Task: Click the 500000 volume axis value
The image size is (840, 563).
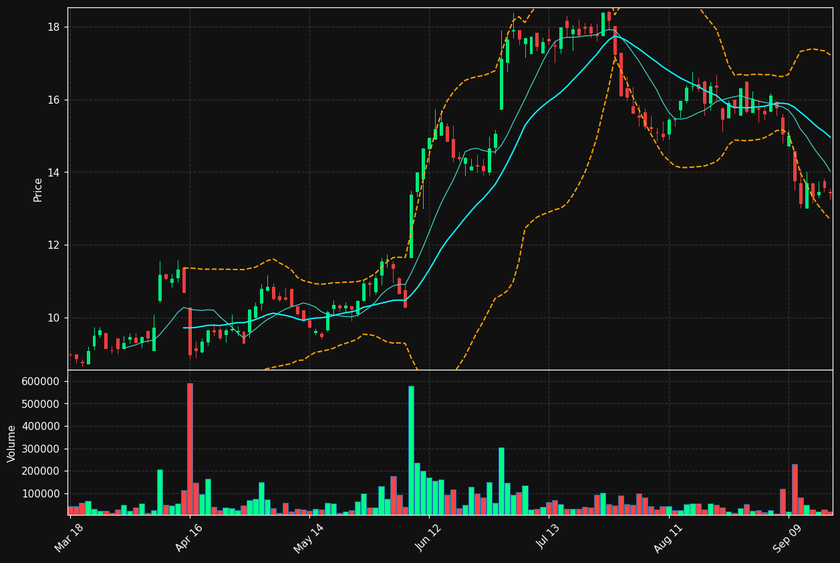Action: pyautogui.click(x=41, y=404)
